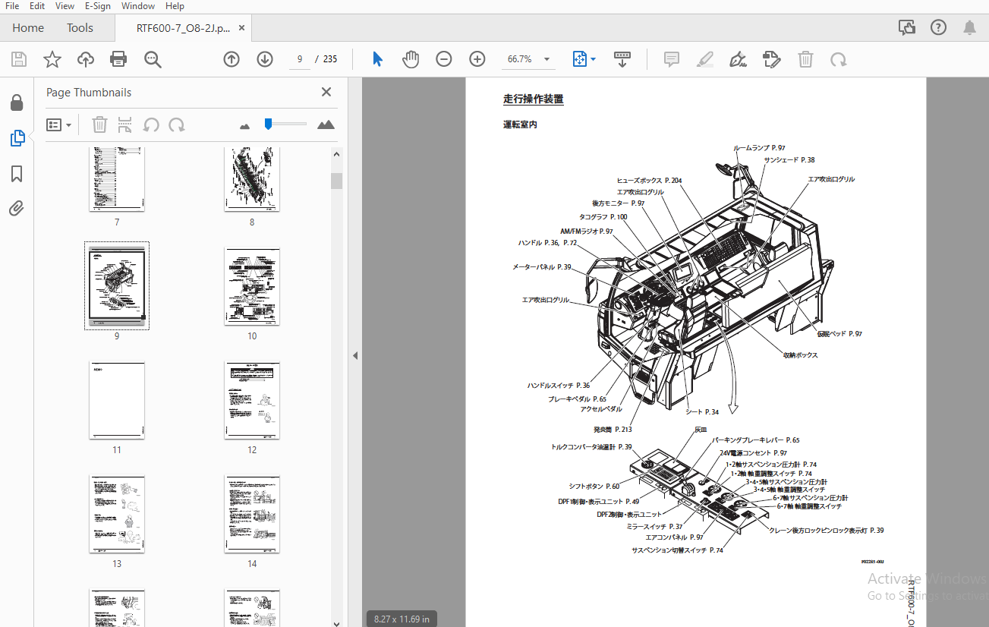This screenshot has height=627, width=989.
Task: Select page 10 thumbnail
Action: click(252, 286)
